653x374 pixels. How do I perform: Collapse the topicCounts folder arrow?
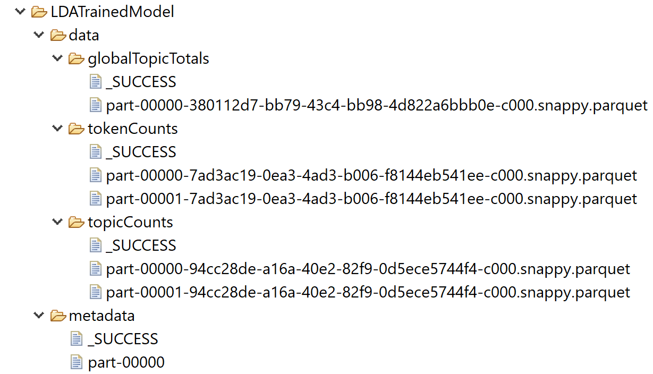pyautogui.click(x=57, y=222)
